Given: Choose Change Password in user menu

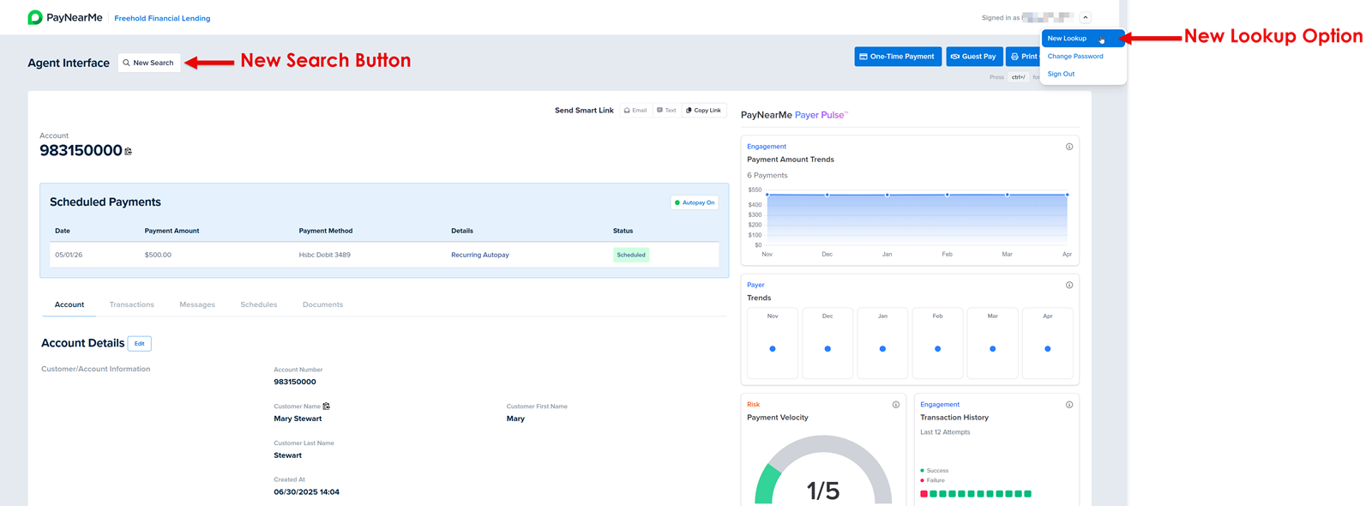Looking at the screenshot, I should [x=1075, y=57].
